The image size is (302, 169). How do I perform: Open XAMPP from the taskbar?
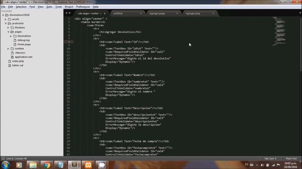coord(88,165)
